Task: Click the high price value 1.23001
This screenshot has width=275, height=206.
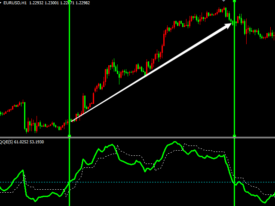Action: coord(52,3)
